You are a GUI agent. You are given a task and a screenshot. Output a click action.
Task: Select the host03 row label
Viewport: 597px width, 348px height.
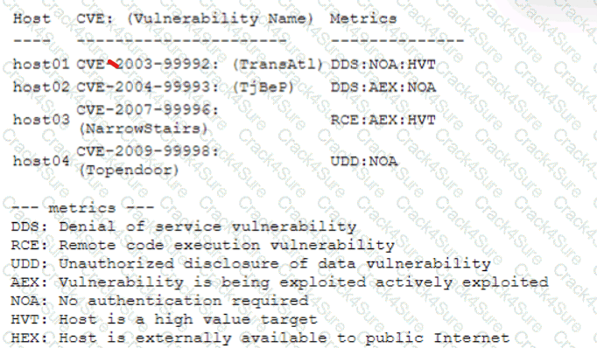pos(41,120)
